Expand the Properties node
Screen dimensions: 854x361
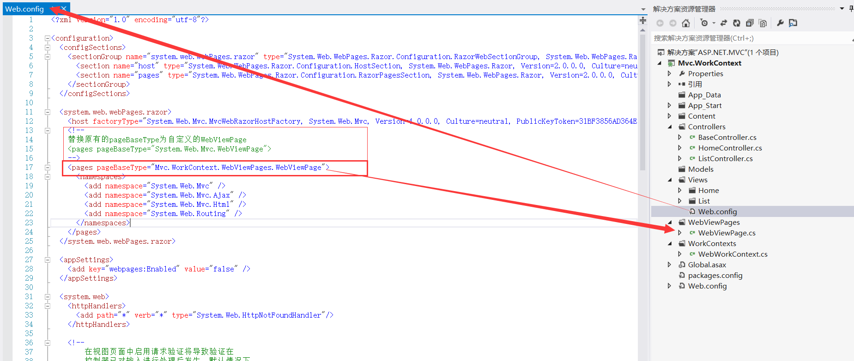[669, 74]
